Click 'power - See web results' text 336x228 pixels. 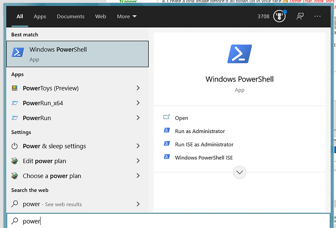tap(52, 204)
